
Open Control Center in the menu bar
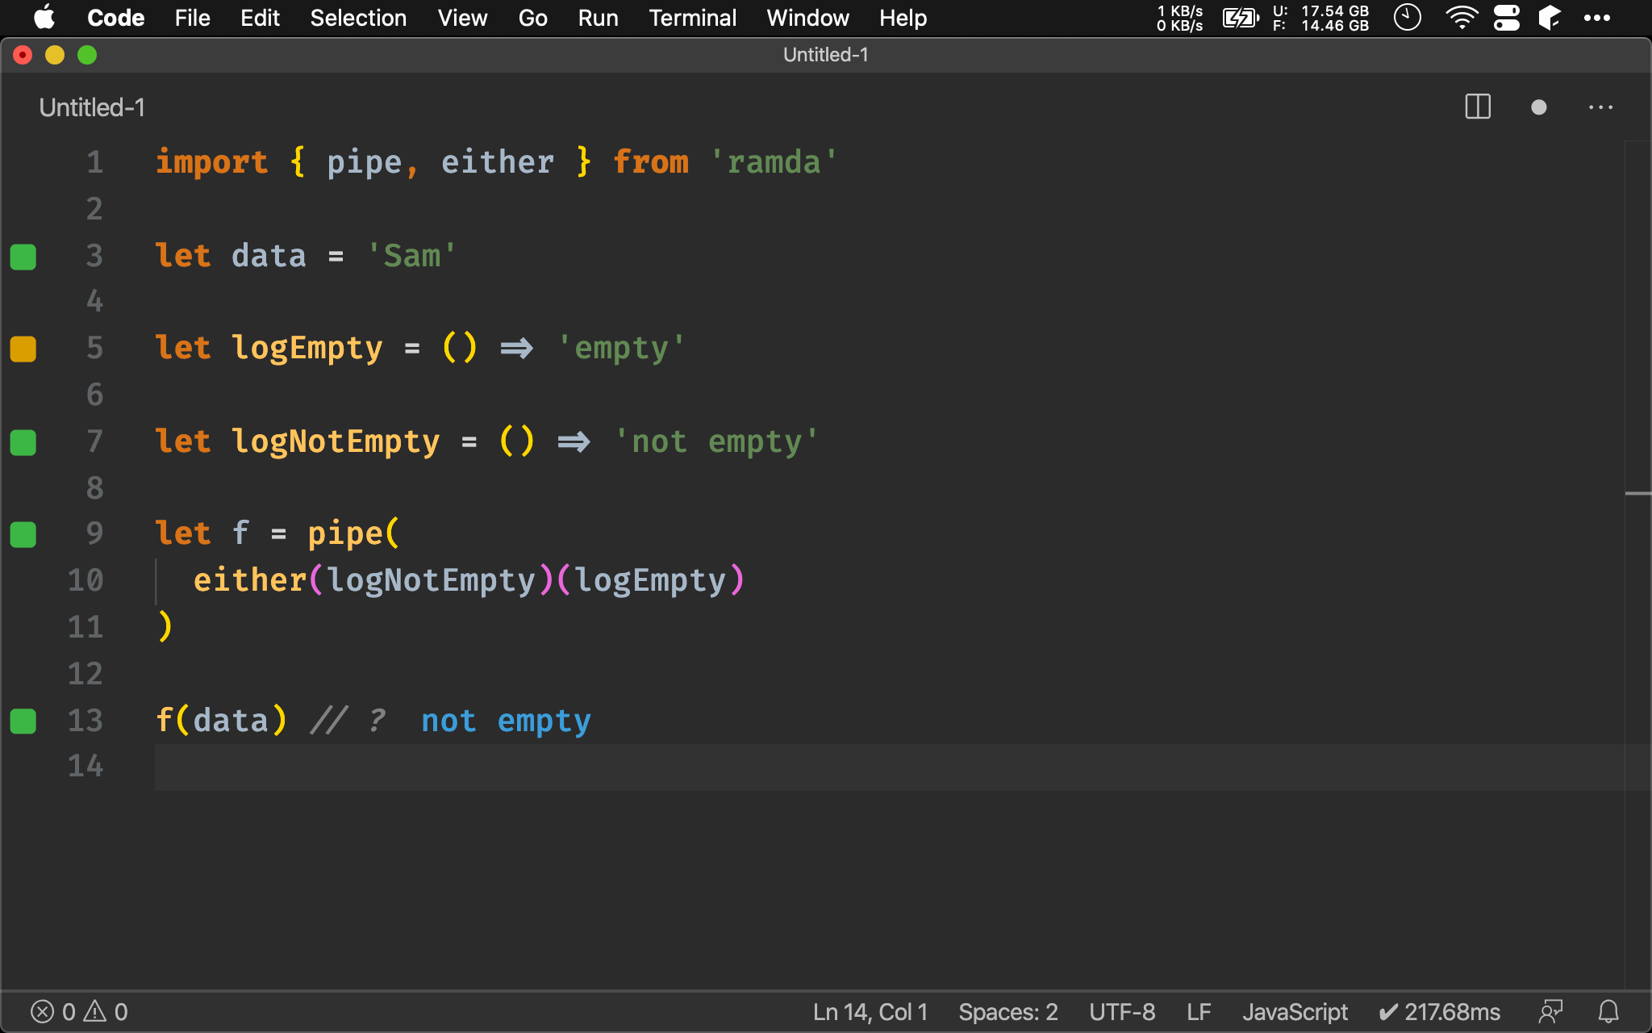coord(1506,17)
